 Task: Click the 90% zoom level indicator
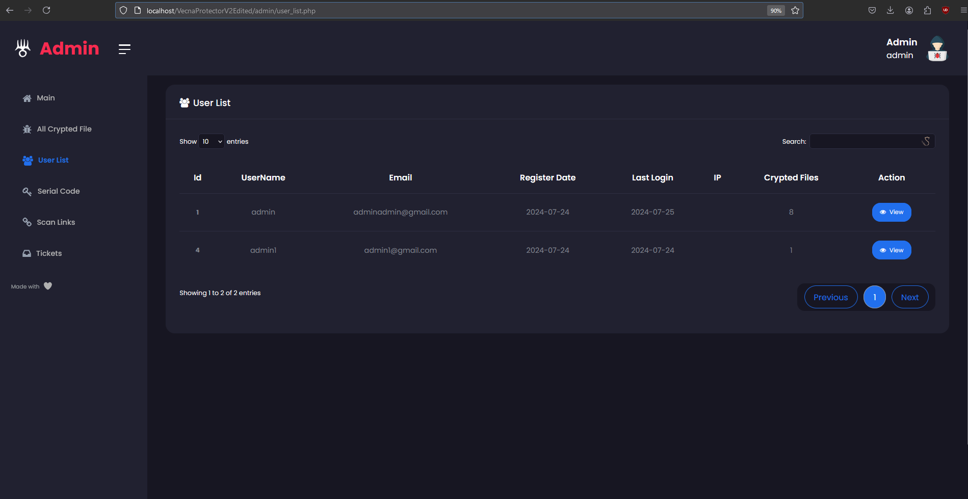tap(776, 10)
